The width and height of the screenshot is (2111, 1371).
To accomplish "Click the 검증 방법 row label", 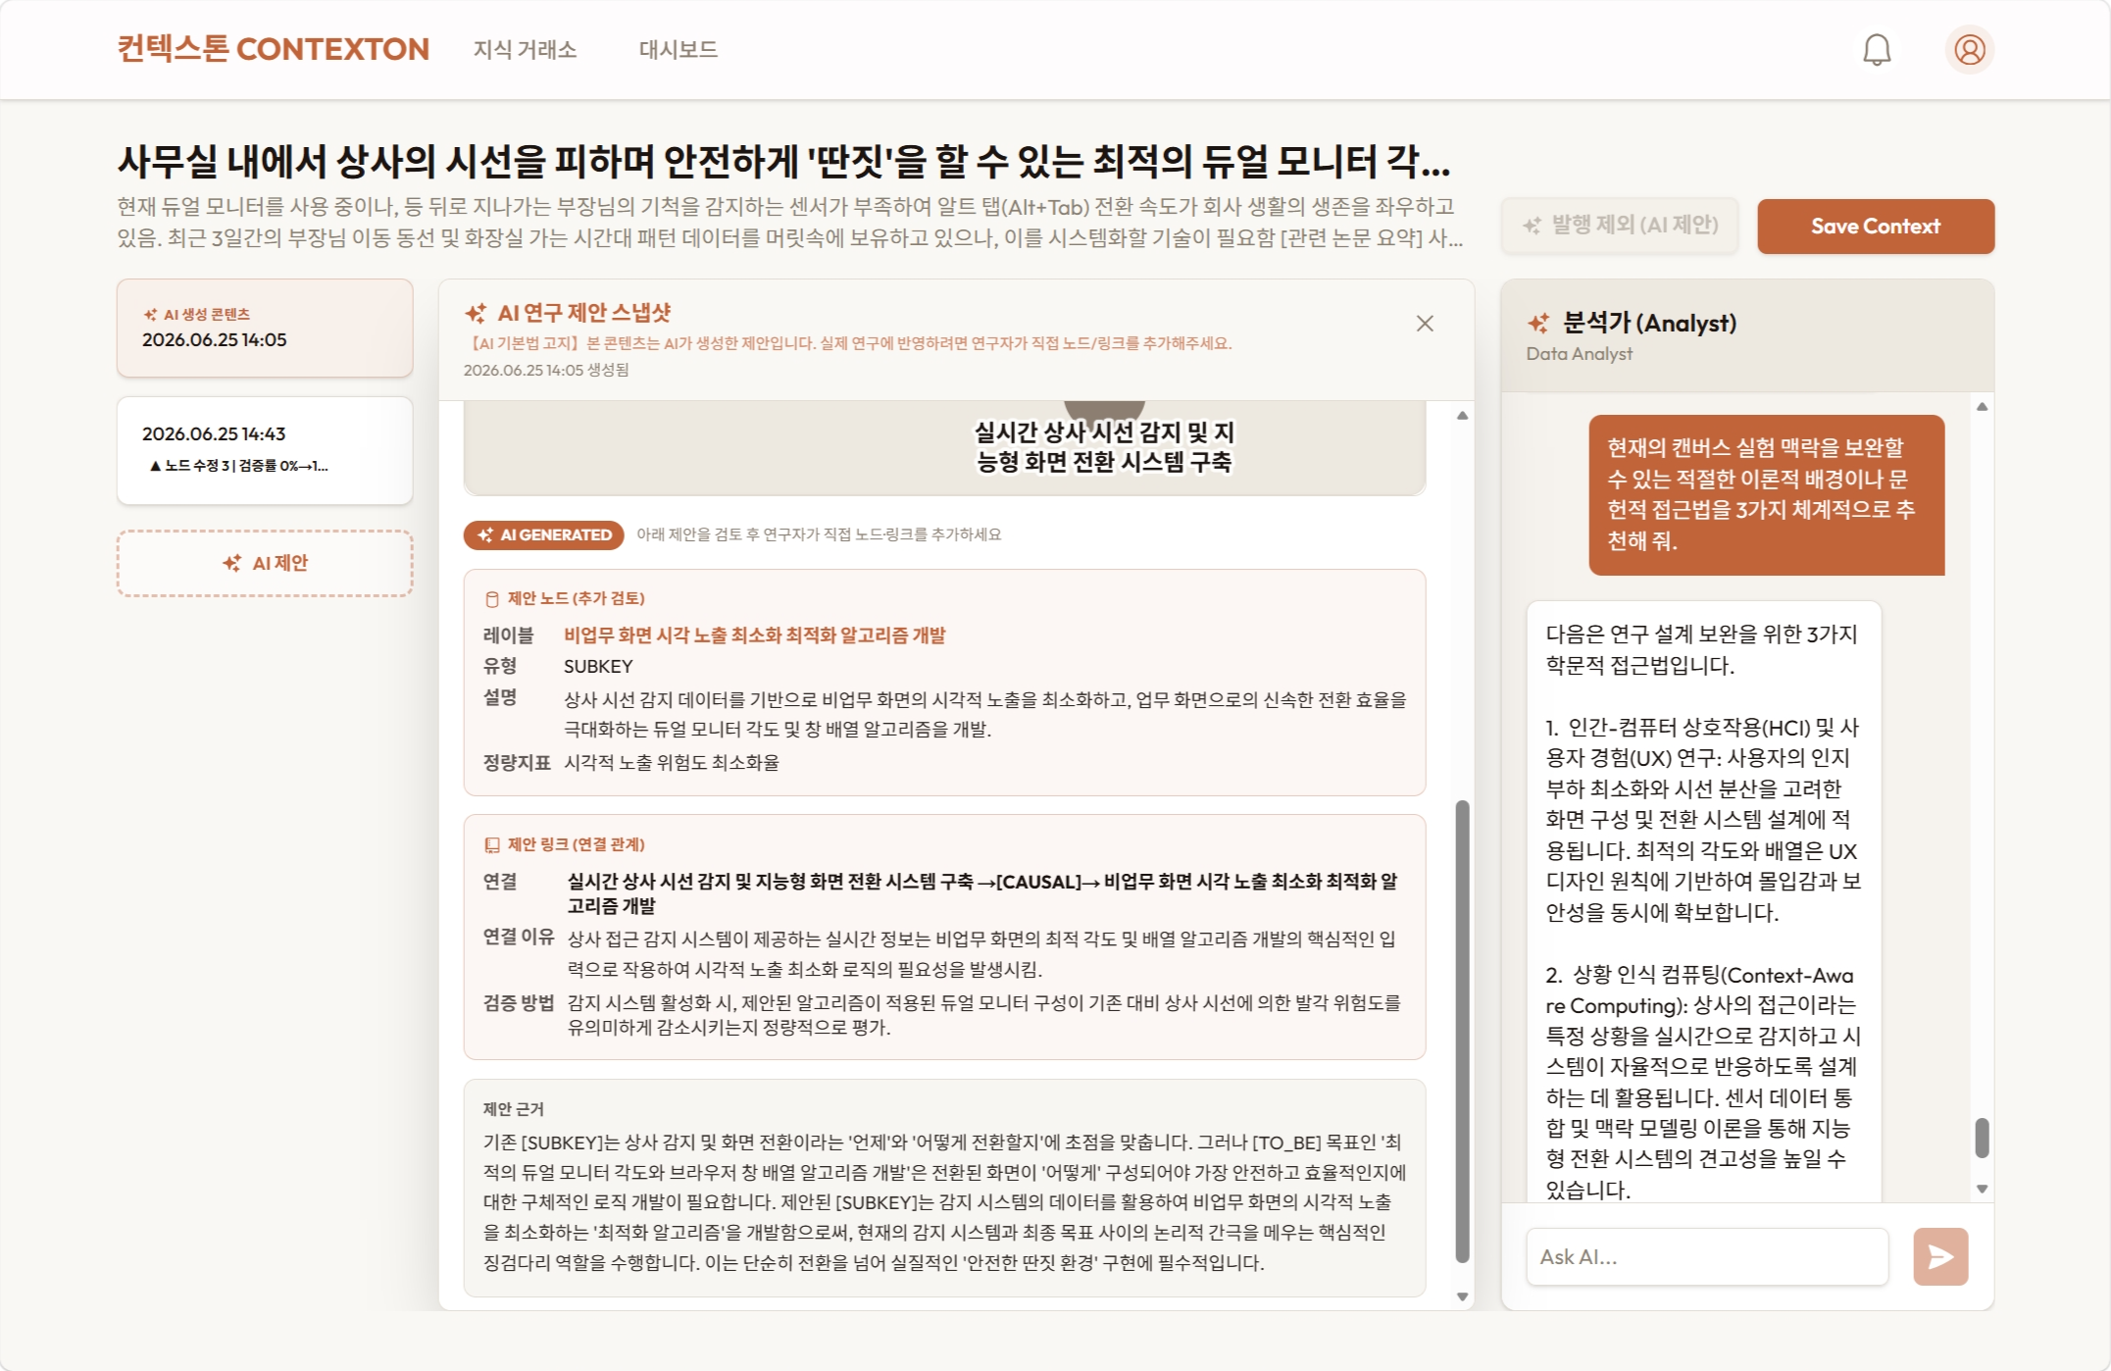I will 519,1002.
